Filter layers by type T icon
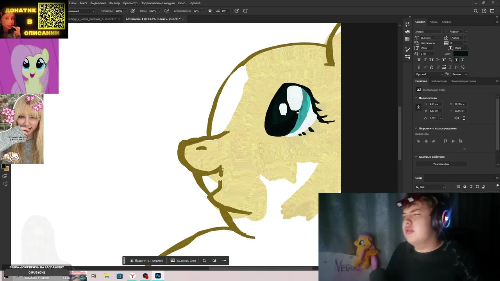500x281 pixels. tap(471, 187)
